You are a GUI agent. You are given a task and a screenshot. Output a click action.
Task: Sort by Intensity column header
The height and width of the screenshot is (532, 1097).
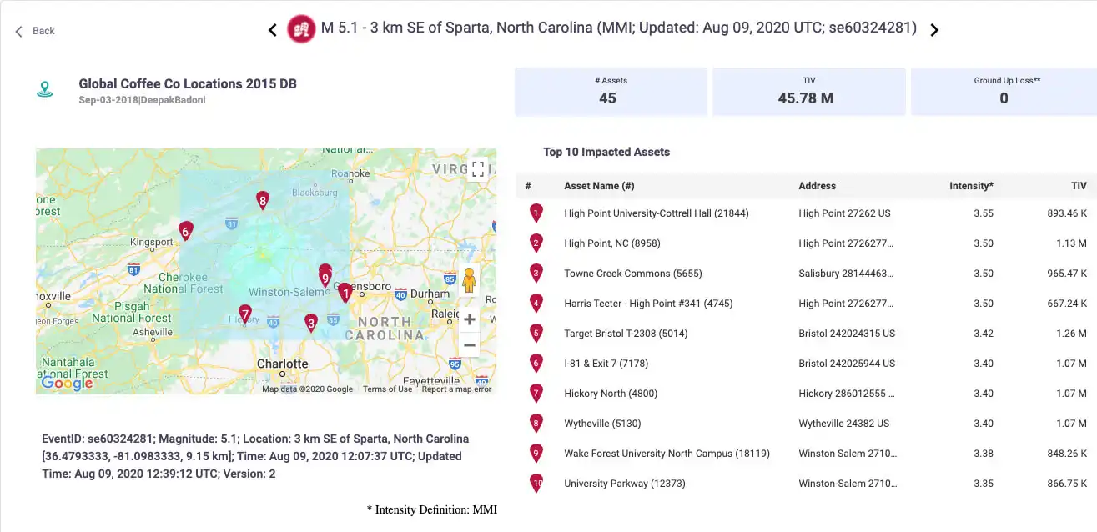click(x=971, y=186)
